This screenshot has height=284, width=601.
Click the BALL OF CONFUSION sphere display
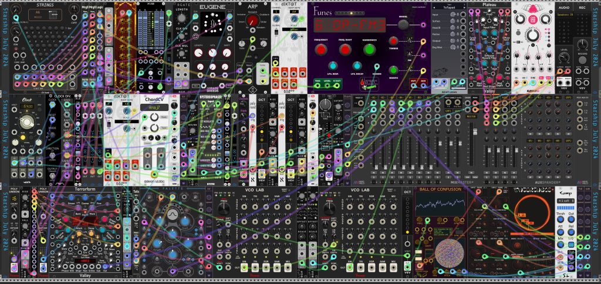(449, 253)
